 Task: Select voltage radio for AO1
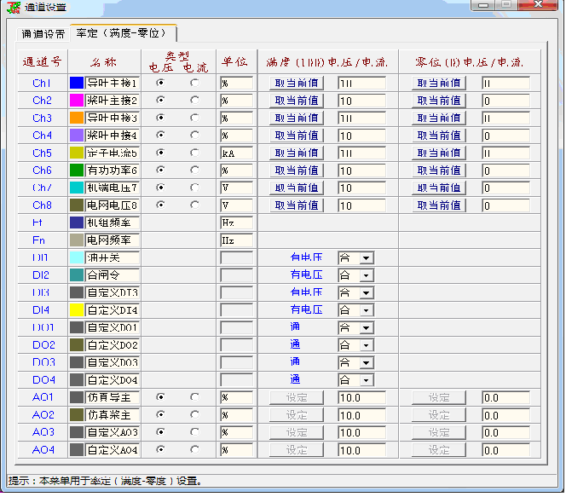tap(160, 397)
